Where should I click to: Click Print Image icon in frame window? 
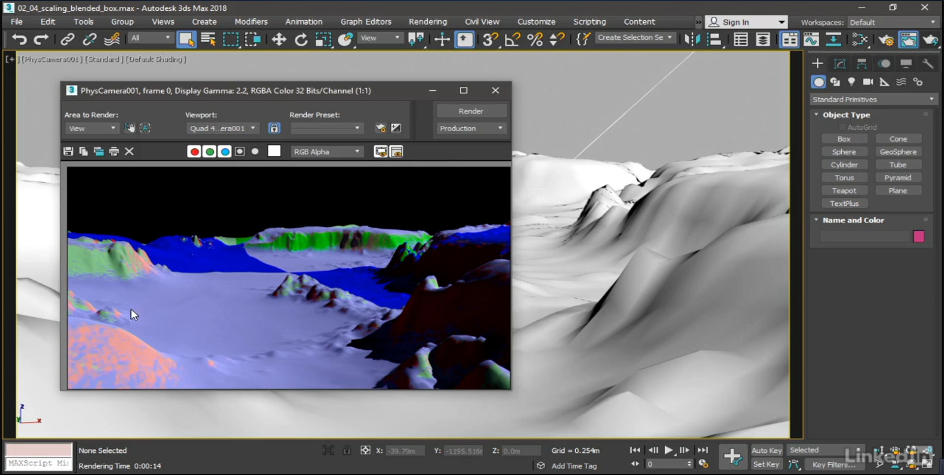pyautogui.click(x=114, y=151)
